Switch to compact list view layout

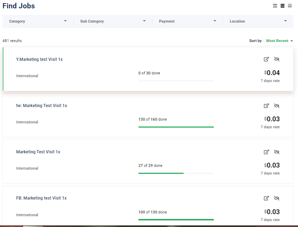[290, 6]
